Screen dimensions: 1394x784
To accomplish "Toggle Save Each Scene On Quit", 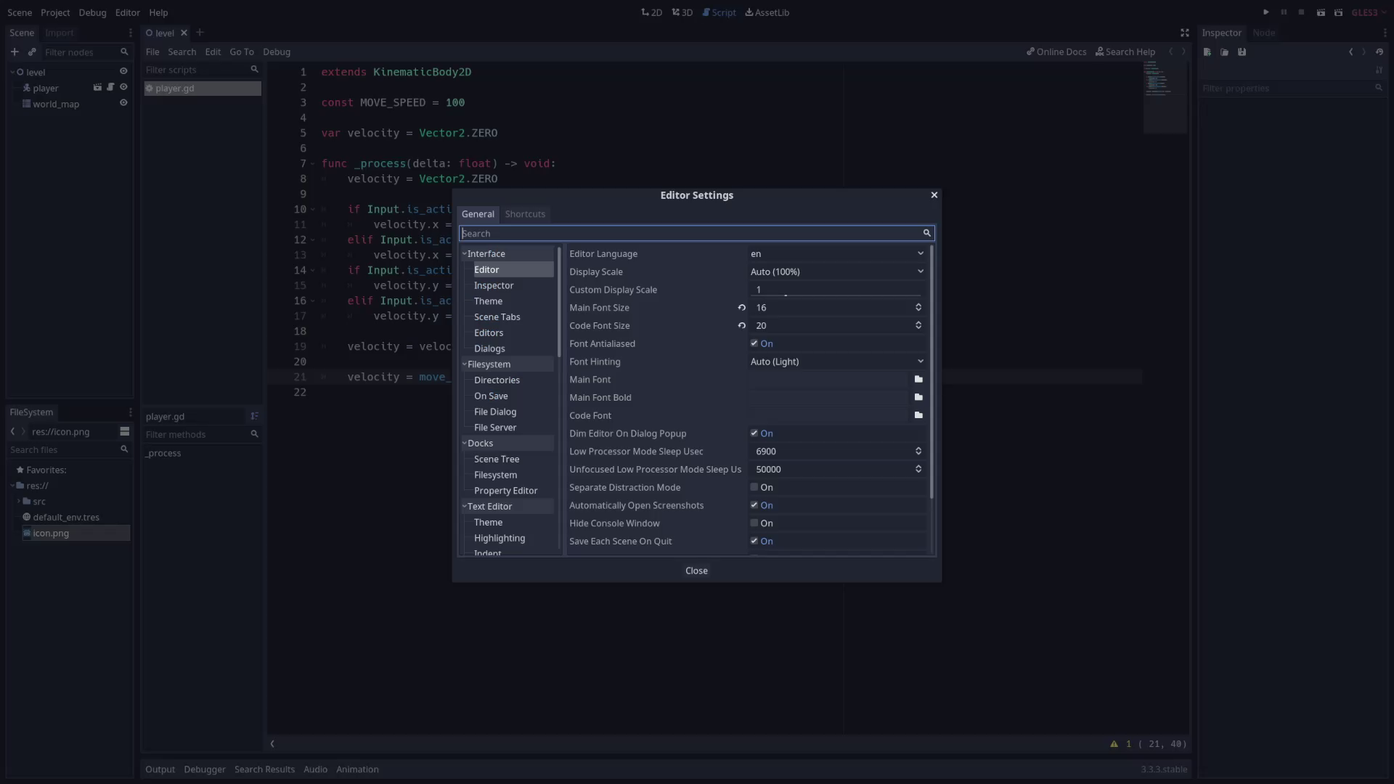I will click(x=754, y=541).
